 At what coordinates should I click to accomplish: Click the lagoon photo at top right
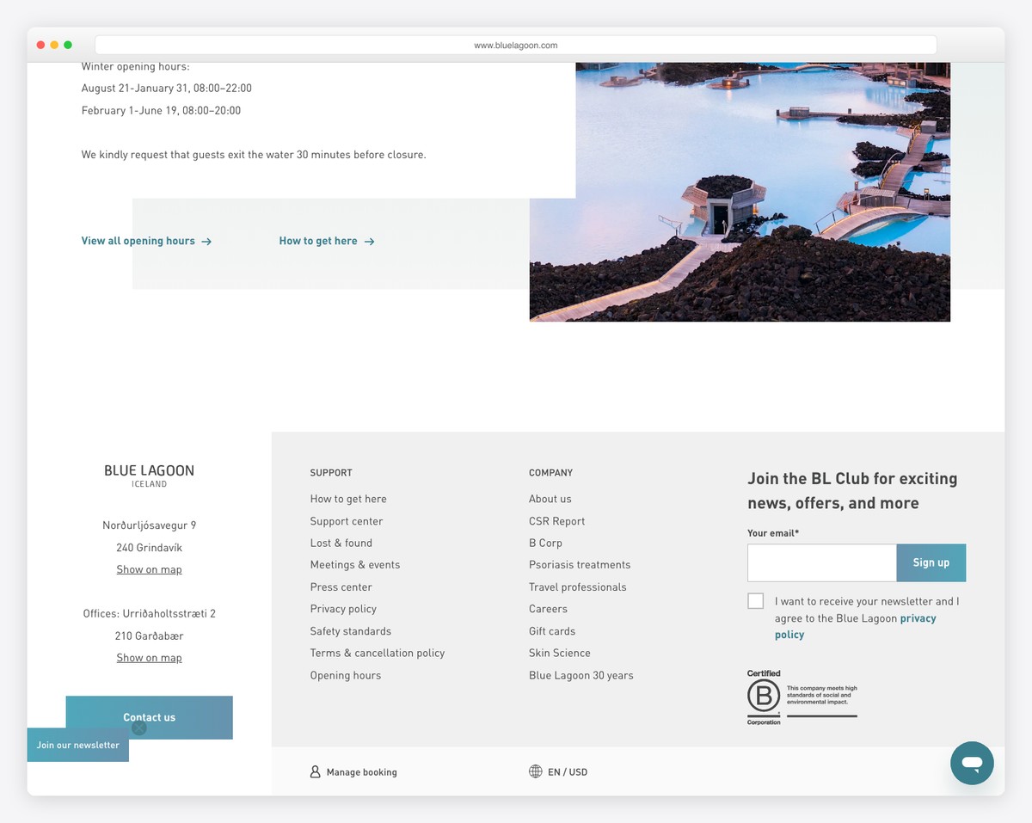click(x=740, y=191)
